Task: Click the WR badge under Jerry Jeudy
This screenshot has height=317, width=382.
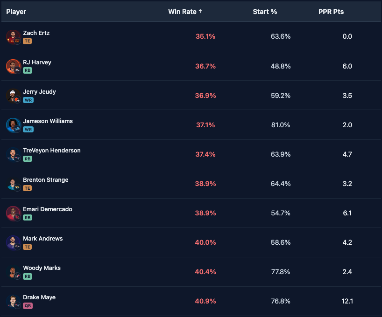Action: pos(28,100)
